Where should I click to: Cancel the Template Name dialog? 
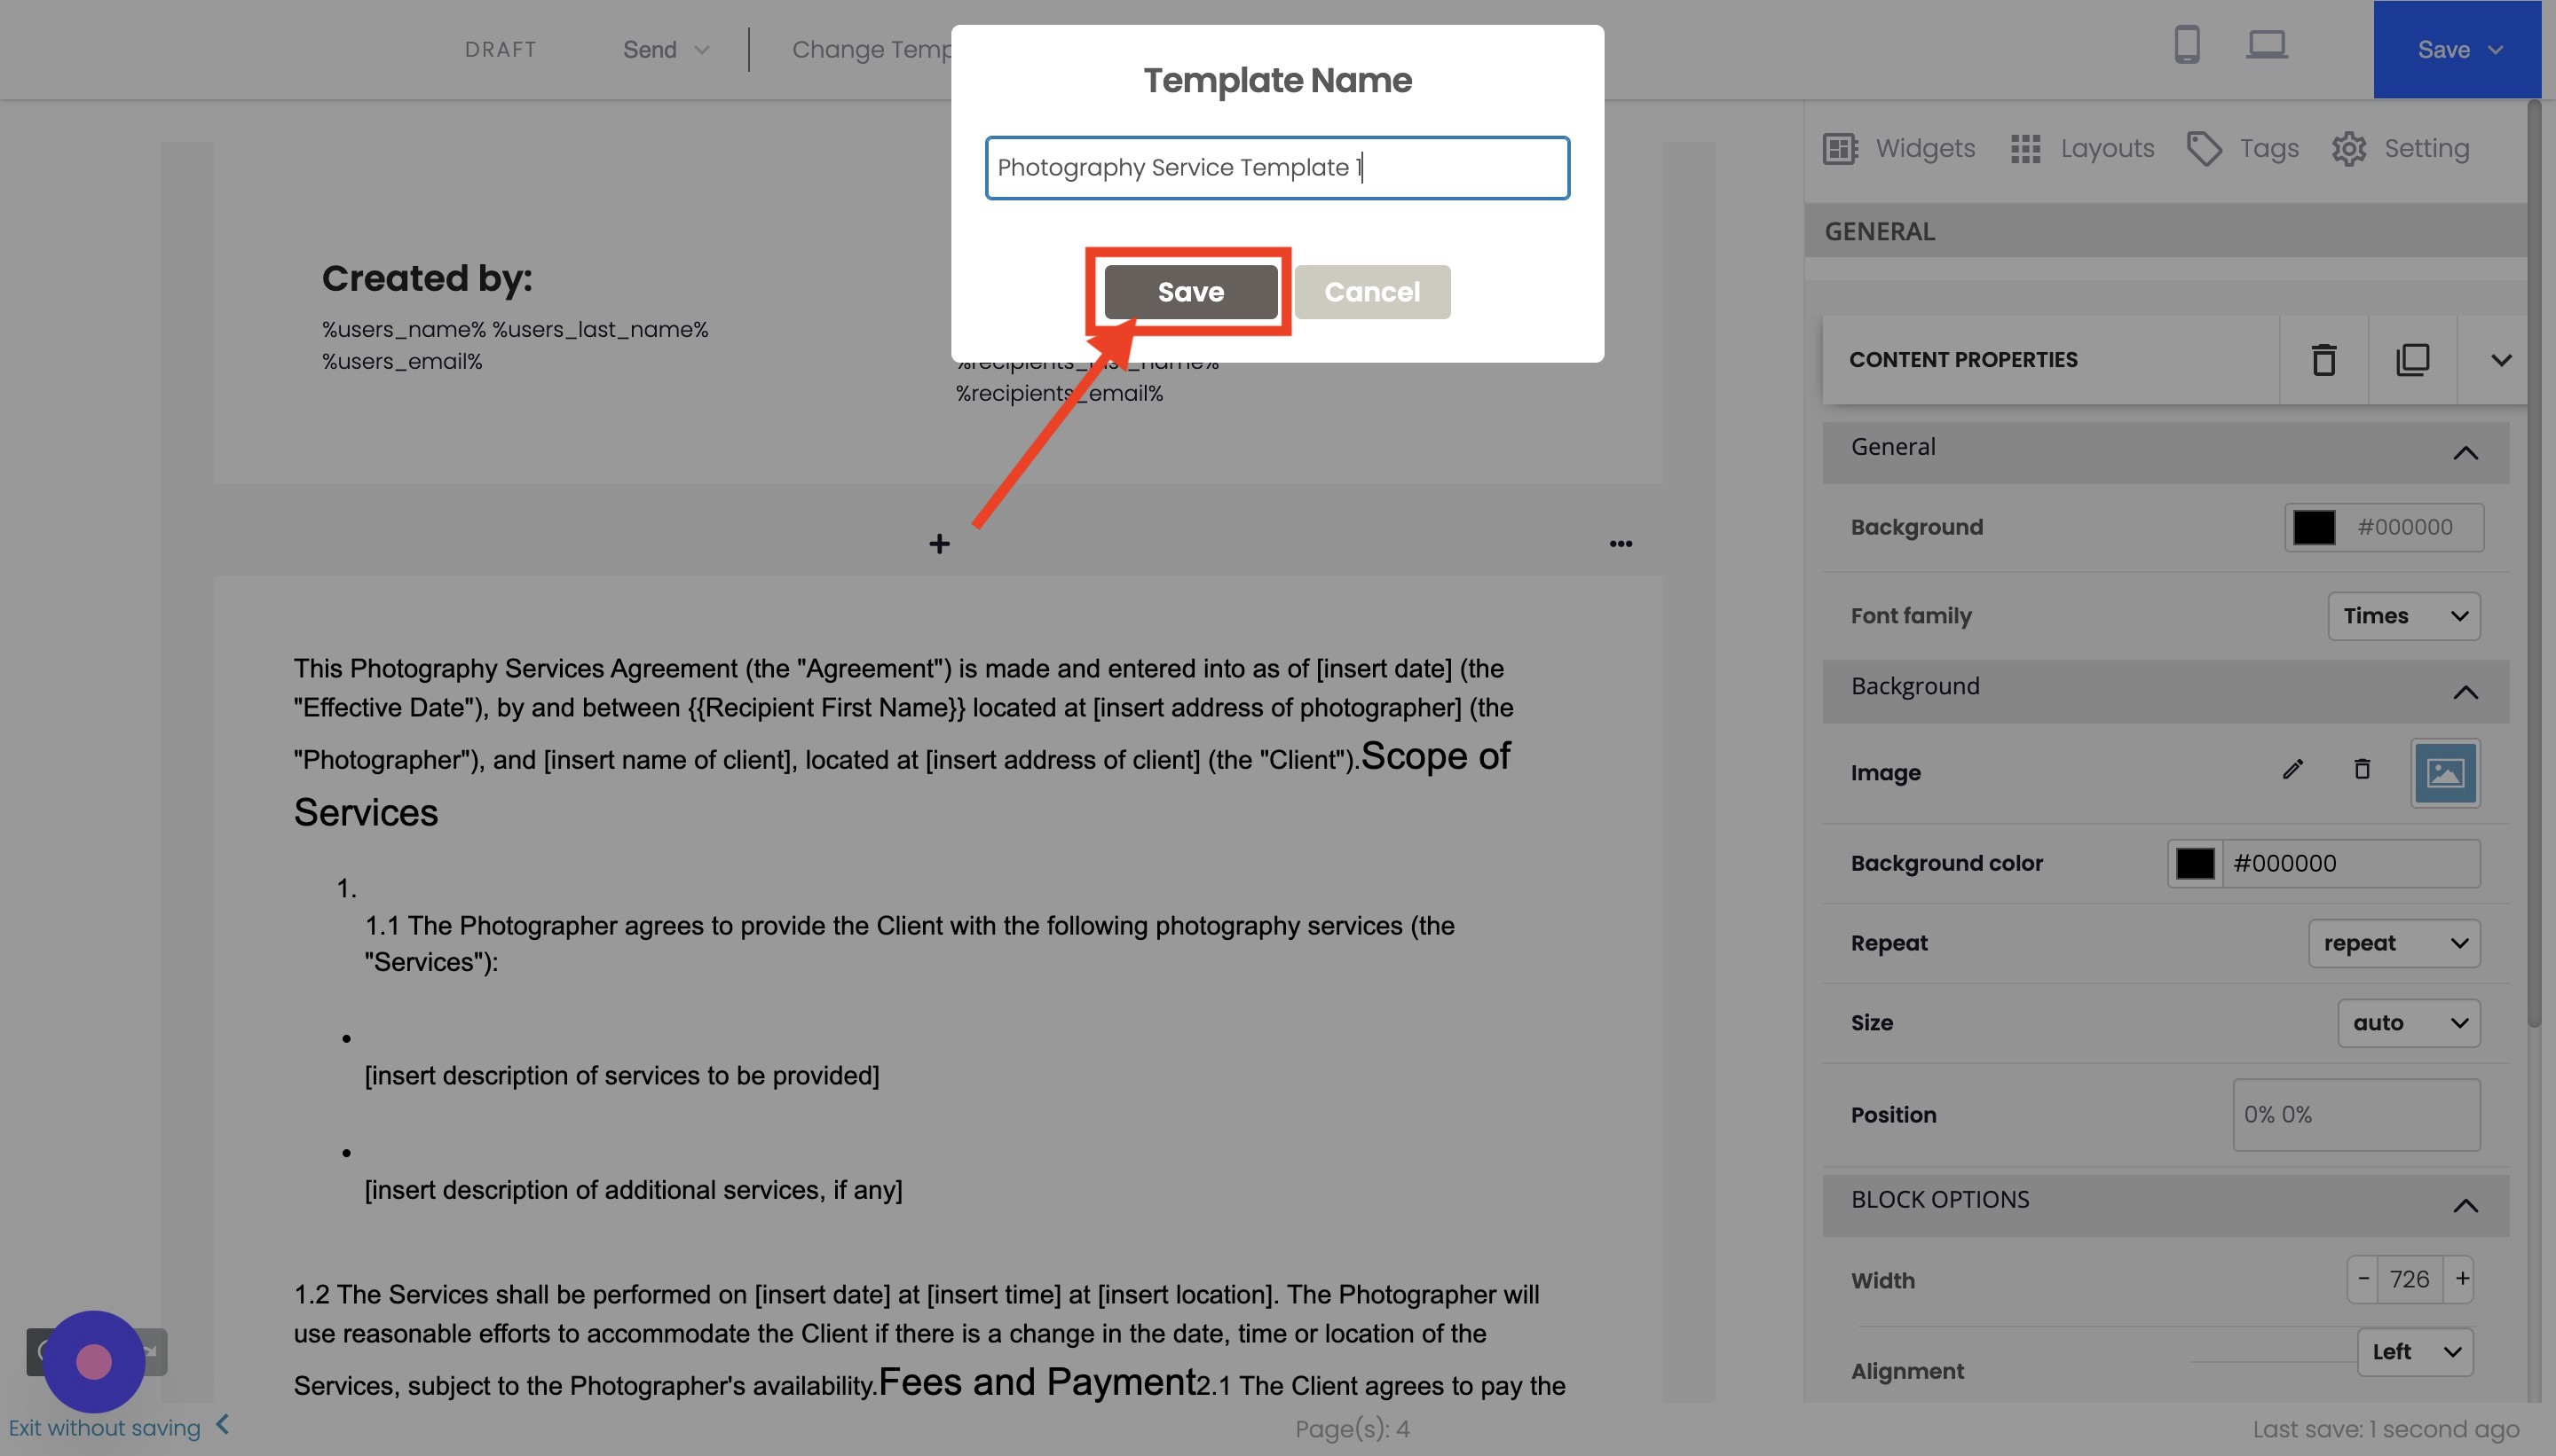point(1371,291)
